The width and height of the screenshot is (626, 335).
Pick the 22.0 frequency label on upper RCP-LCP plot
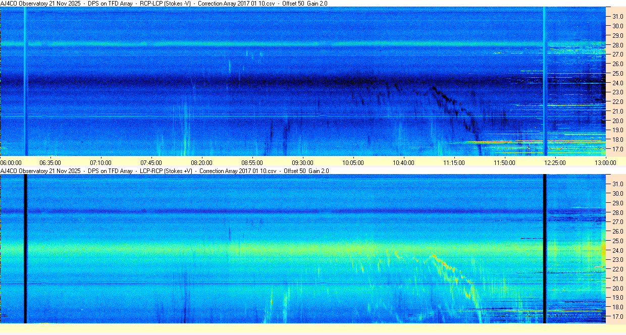click(618, 102)
